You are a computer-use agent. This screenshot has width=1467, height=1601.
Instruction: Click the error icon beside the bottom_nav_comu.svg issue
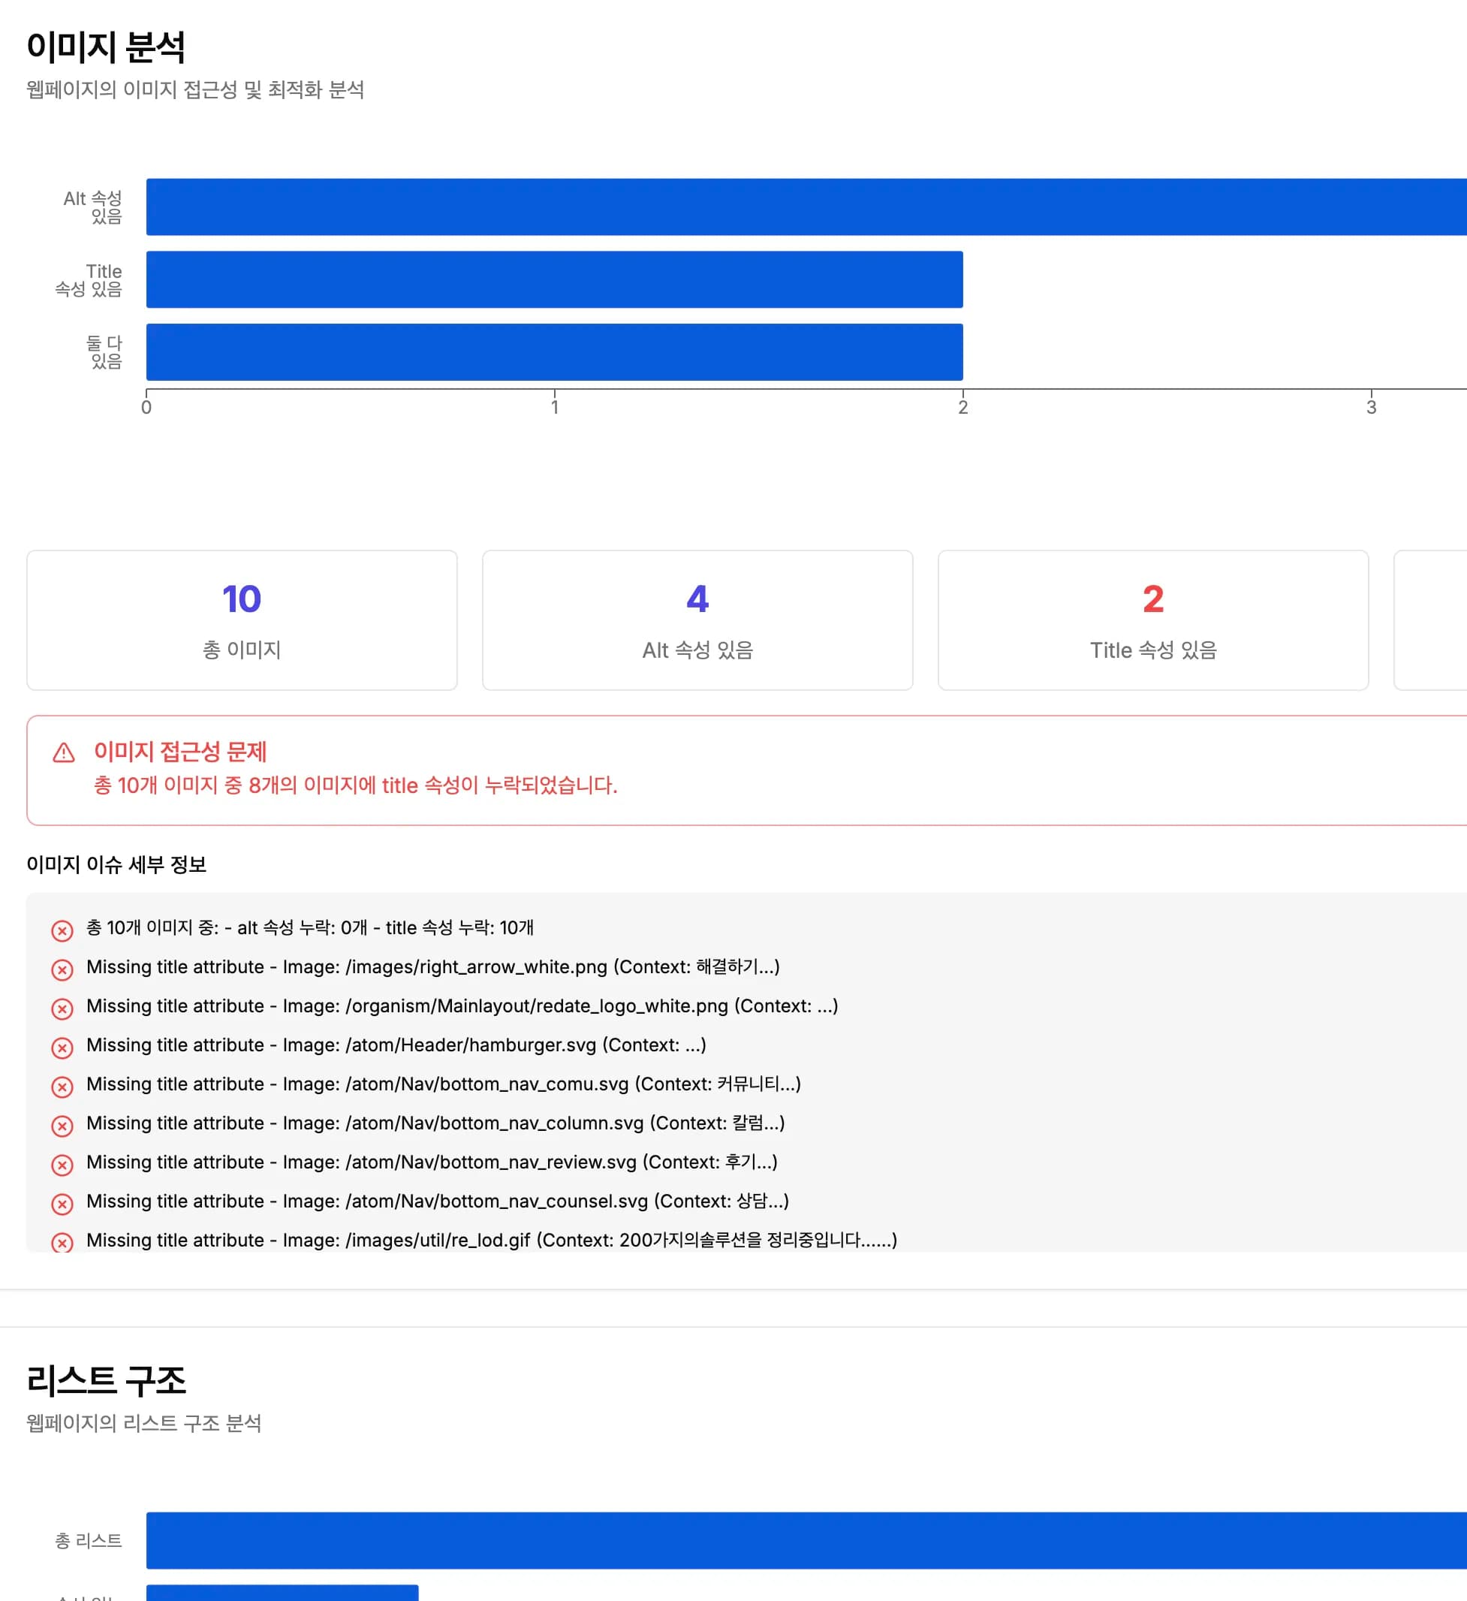(x=63, y=1087)
